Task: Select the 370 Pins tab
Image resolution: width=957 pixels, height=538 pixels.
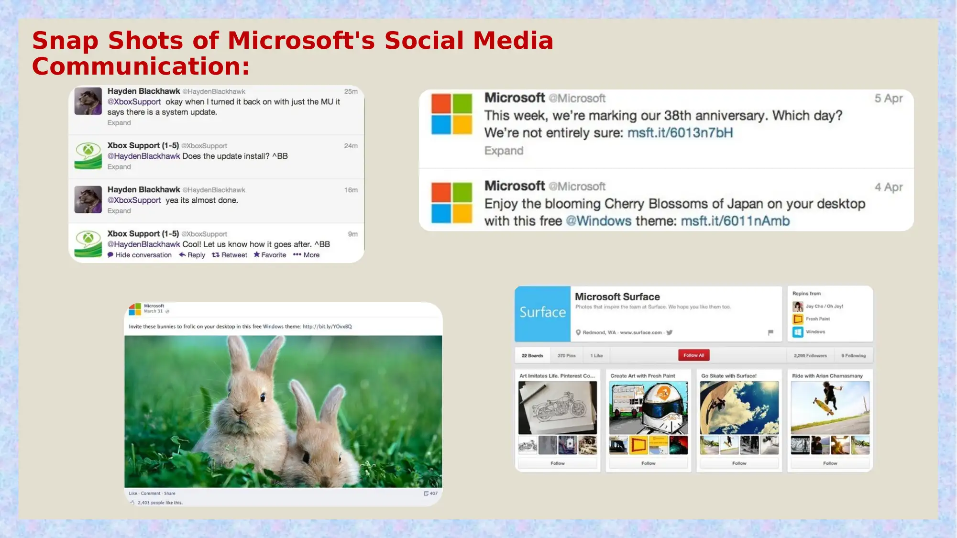Action: click(567, 356)
